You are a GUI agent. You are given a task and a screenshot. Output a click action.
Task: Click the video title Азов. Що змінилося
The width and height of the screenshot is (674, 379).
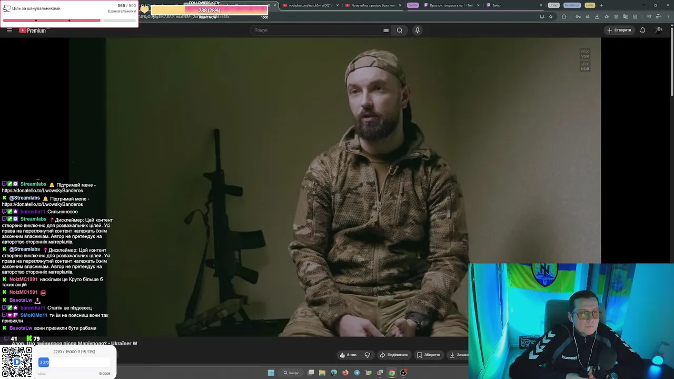(x=74, y=343)
